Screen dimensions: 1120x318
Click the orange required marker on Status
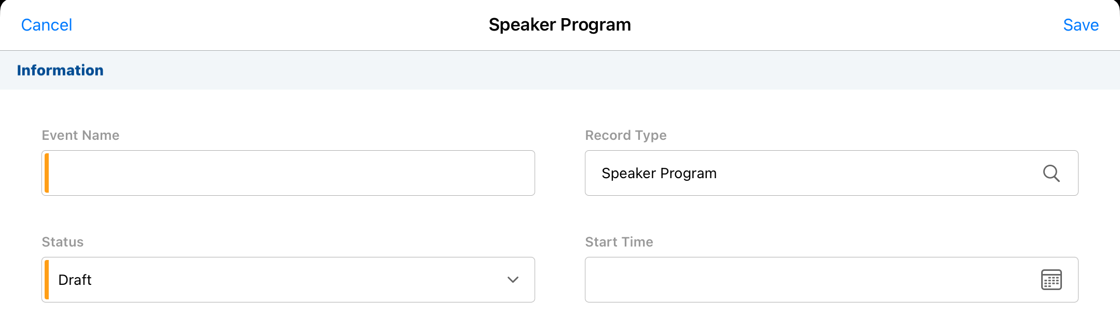[x=47, y=280]
